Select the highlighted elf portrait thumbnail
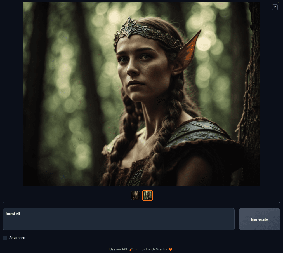The image size is (283, 253). 147,195
